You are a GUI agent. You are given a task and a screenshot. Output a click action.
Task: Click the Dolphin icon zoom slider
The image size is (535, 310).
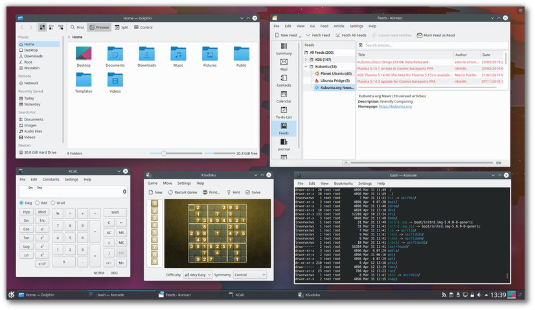coord(164,154)
